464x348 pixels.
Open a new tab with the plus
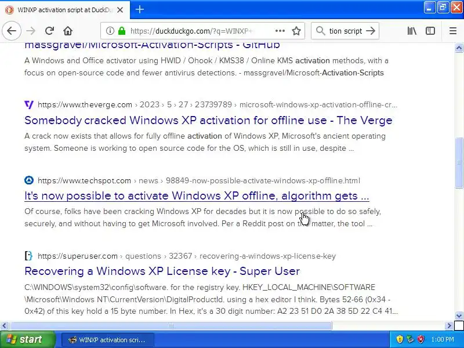pos(140,9)
